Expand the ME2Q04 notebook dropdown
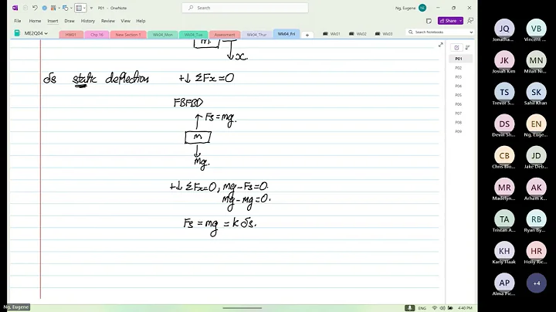The width and height of the screenshot is (556, 312). 46,33
